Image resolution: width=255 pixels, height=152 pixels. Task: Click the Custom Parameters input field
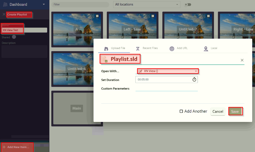click(166, 88)
